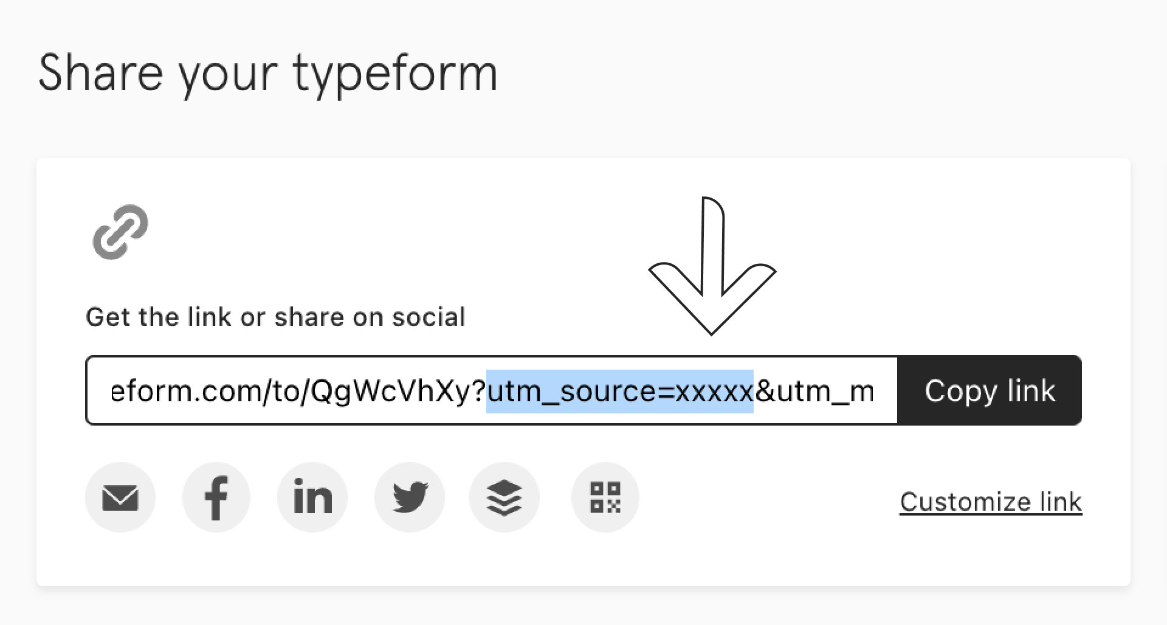This screenshot has width=1167, height=625.
Task: Click the Copy link button
Action: coord(990,390)
